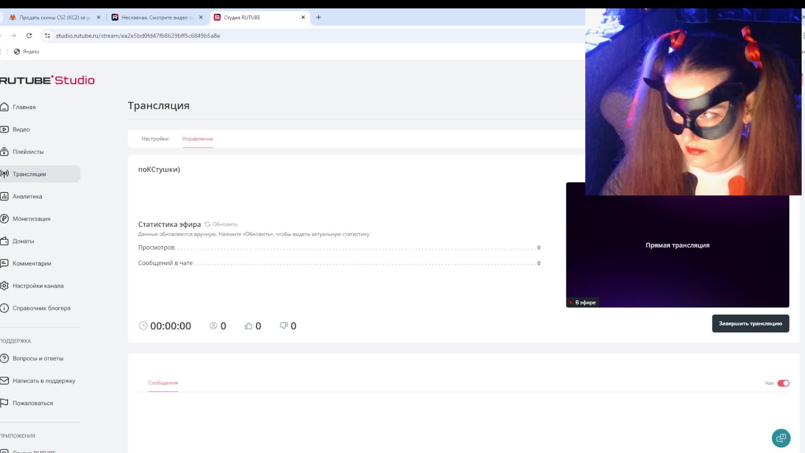Click Завершить трансляцию button
This screenshot has width=805, height=453.
coord(750,323)
